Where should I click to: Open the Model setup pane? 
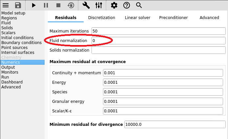point(13,13)
